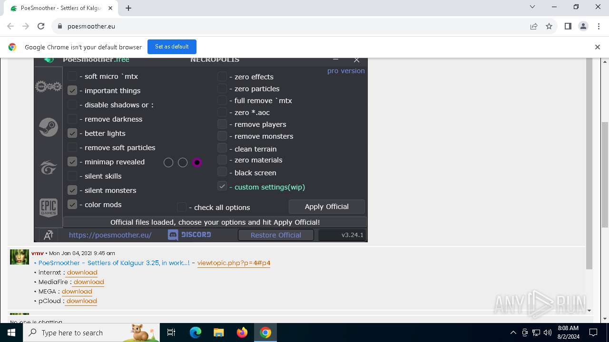Bookmark this page with the star icon
Viewport: 609px width, 342px height.
pyautogui.click(x=549, y=26)
